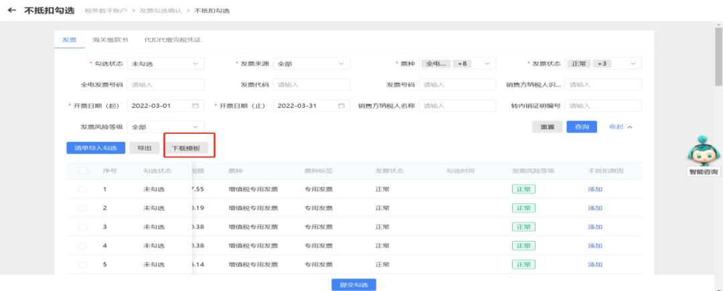
Task: Click the 全电... tag in 票种 field
Action: pos(436,64)
